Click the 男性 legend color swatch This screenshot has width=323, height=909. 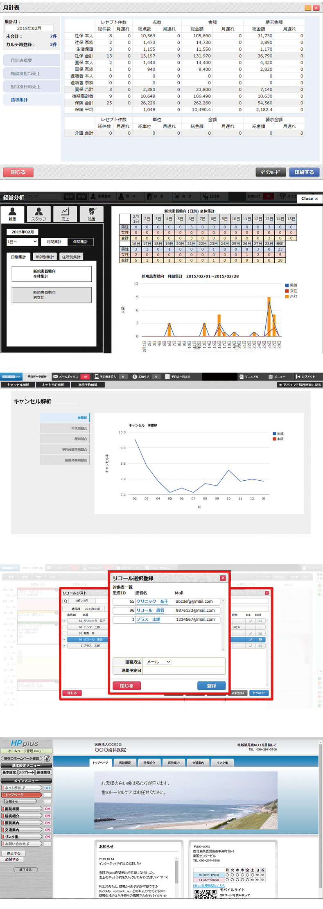(287, 285)
